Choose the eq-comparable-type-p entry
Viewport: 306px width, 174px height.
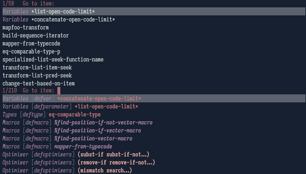pos(31,51)
